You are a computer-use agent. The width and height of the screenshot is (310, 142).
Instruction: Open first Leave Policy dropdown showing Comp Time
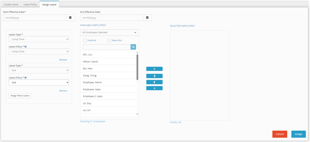pyautogui.click(x=39, y=51)
